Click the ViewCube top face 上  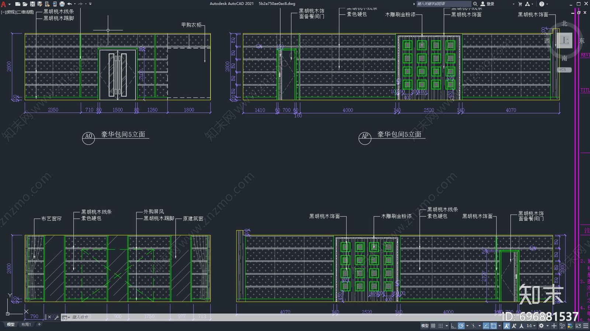[x=565, y=40]
